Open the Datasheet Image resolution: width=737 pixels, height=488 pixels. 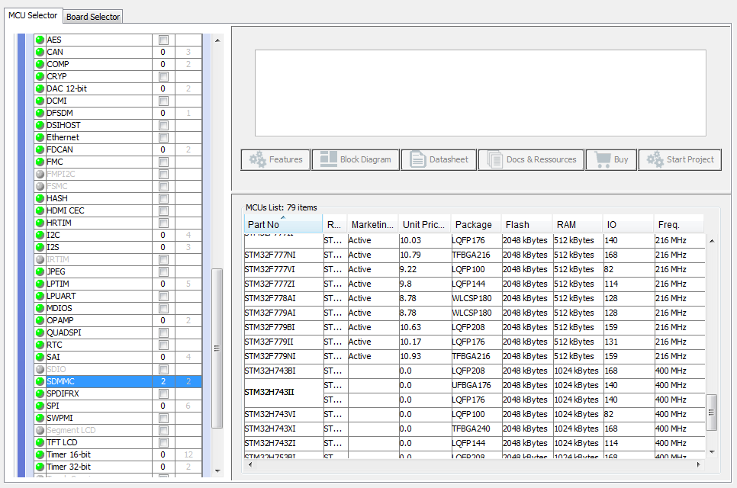pos(439,159)
